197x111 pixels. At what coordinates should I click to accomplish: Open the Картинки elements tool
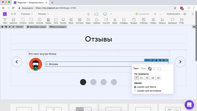coord(13,21)
